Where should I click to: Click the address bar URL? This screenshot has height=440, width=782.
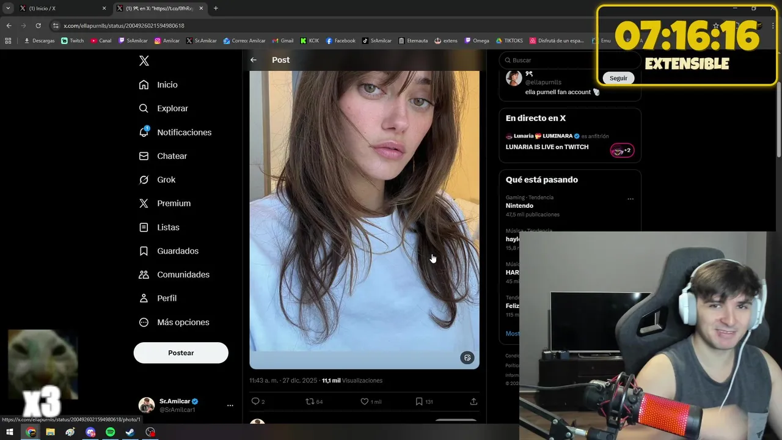click(123, 26)
